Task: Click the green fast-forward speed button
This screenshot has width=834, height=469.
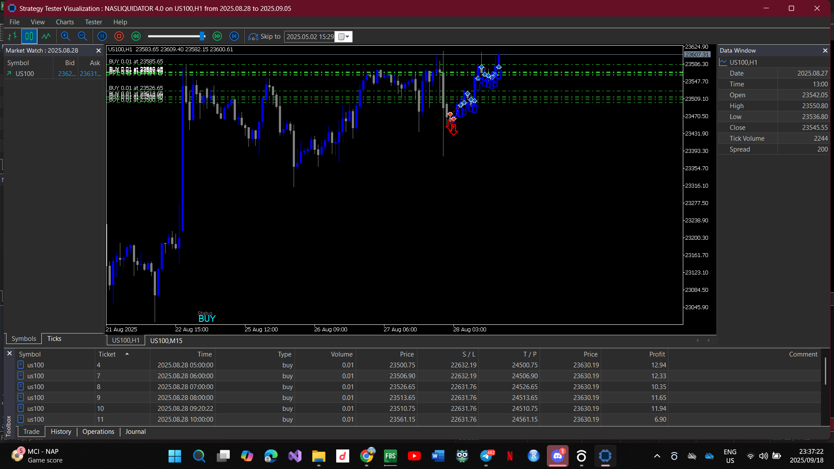Action: [x=217, y=36]
